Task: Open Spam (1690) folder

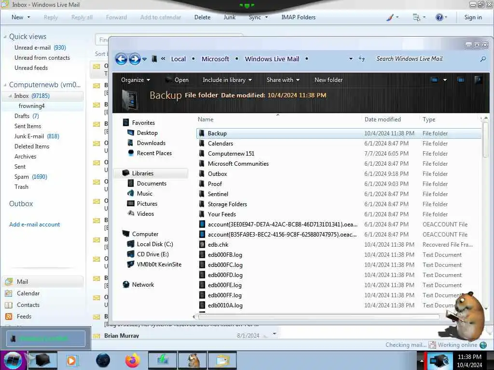Action: click(30, 176)
